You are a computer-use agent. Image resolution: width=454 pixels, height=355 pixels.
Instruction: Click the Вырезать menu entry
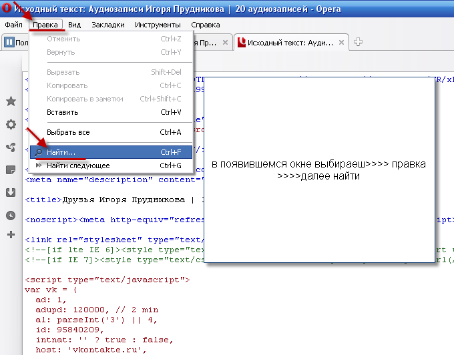[x=111, y=72]
